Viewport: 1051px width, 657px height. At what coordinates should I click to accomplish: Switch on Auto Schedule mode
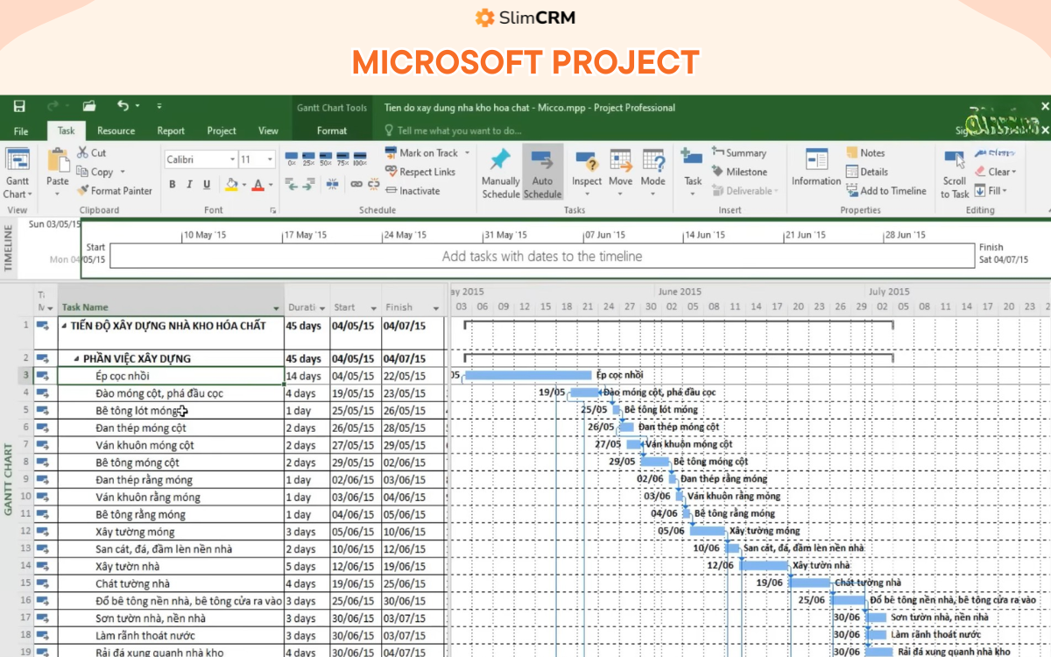[542, 173]
